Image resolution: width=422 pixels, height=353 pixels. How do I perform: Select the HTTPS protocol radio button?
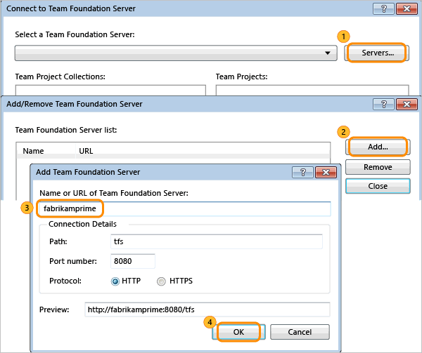coord(161,281)
